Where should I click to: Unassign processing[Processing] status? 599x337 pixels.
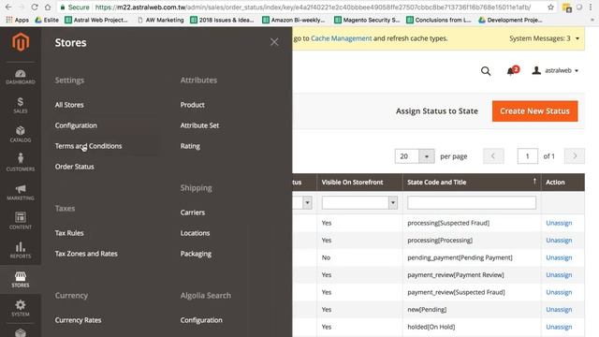(x=559, y=241)
